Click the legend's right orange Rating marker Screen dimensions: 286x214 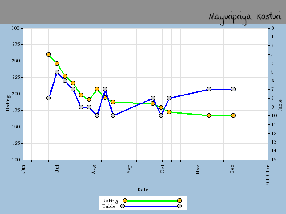pos(180,201)
